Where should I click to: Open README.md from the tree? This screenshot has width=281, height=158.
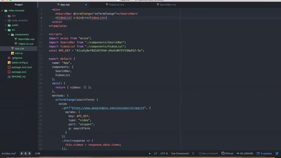pos(18,77)
